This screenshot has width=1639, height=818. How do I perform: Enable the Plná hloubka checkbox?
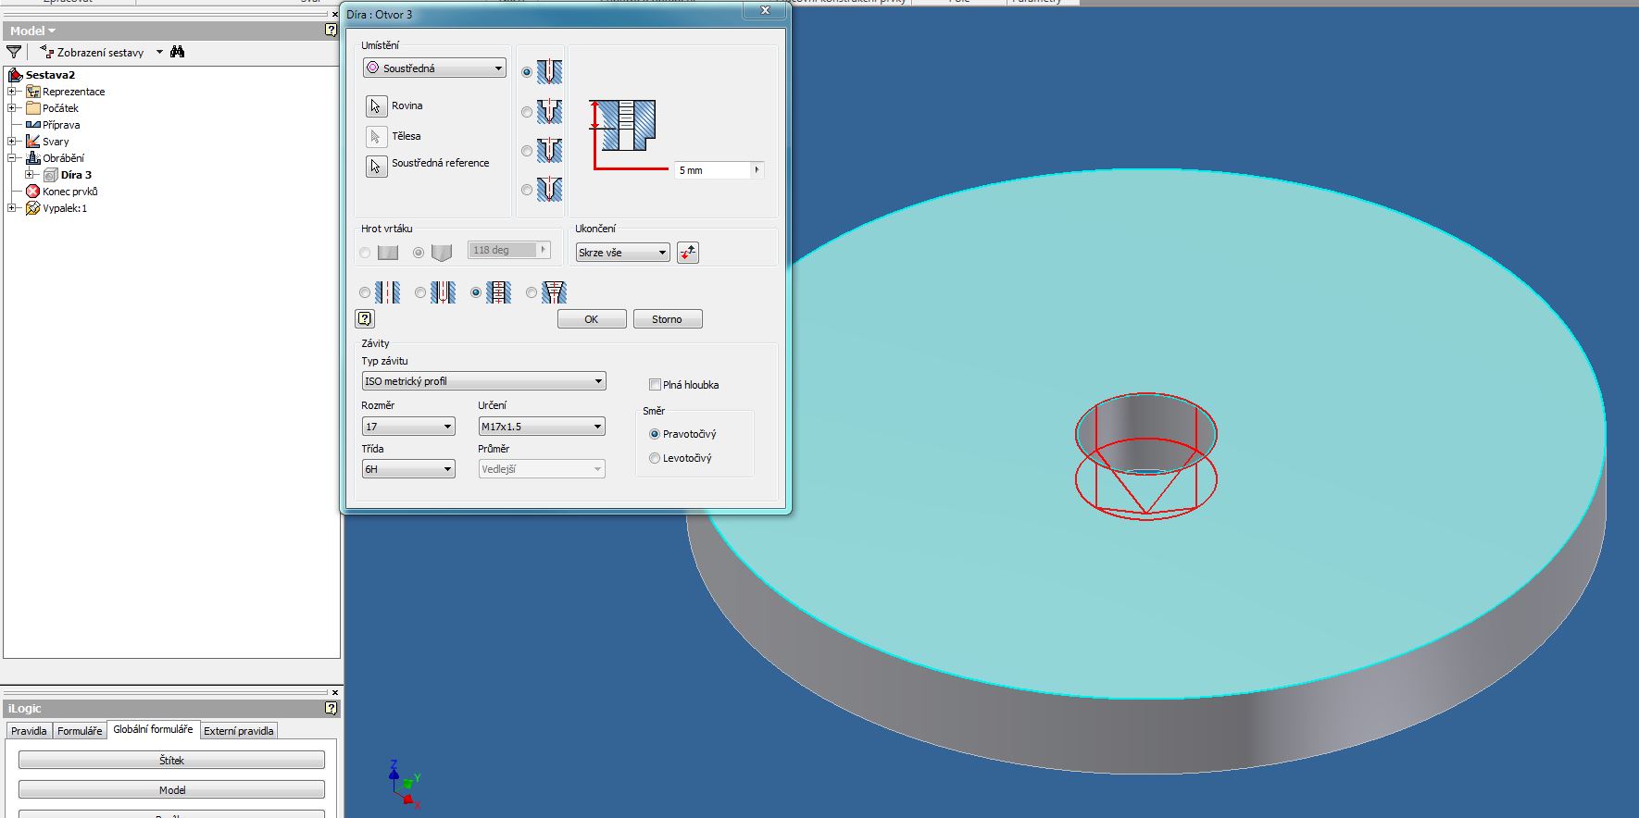(x=655, y=385)
